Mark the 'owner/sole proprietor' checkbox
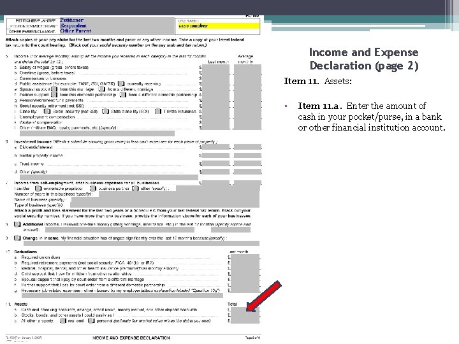Screen dimensions: 459x344 tap(38, 189)
